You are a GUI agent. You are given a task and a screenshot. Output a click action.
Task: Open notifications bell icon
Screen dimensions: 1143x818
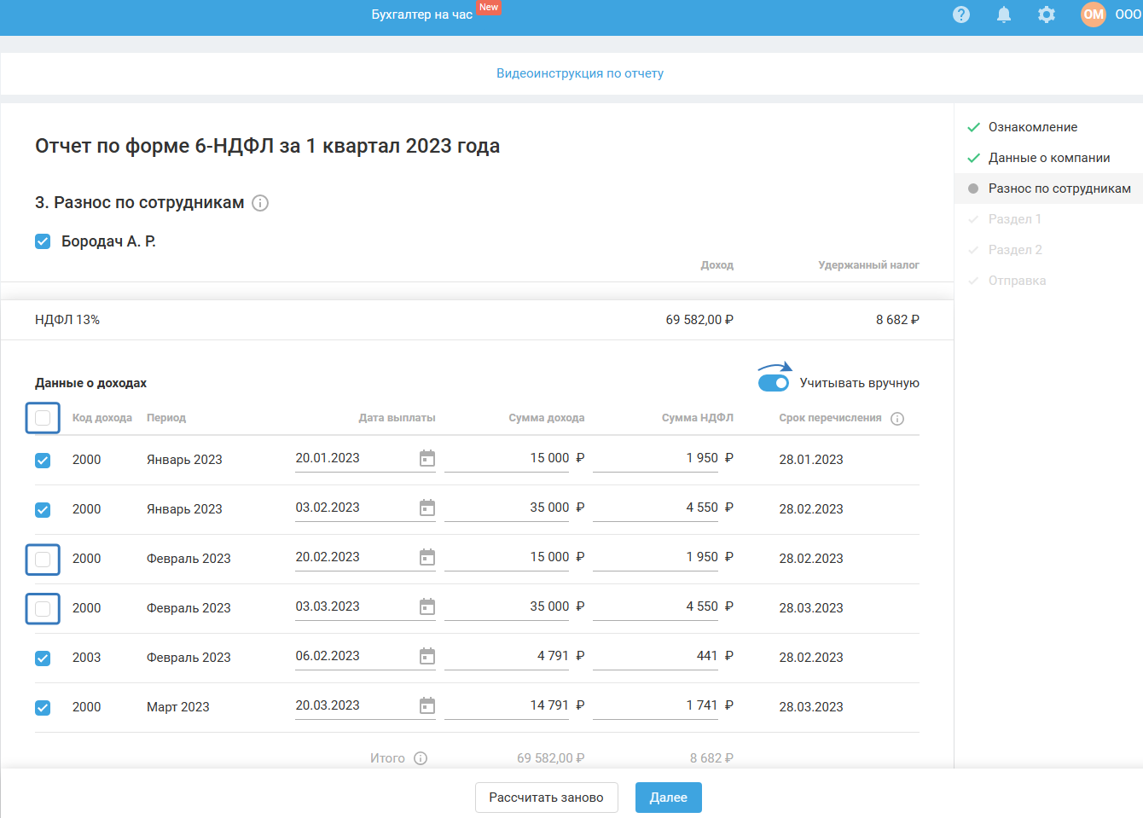click(1004, 15)
